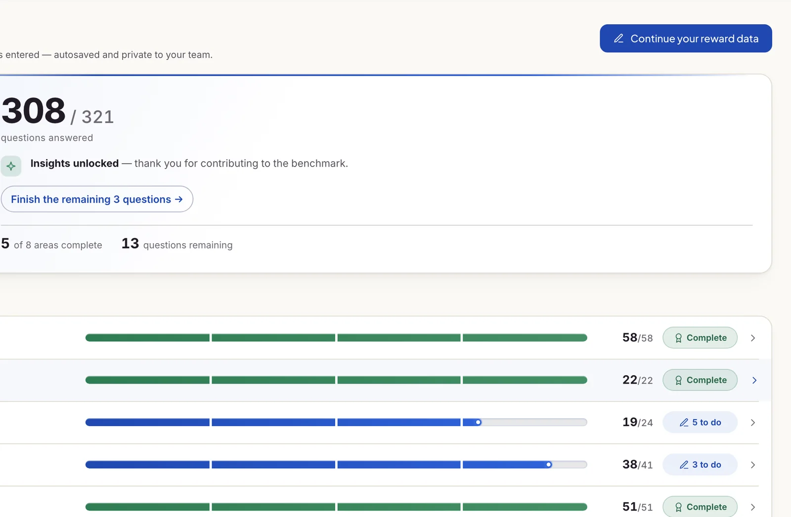
Task: Click the 22/22 score text
Action: pos(638,380)
